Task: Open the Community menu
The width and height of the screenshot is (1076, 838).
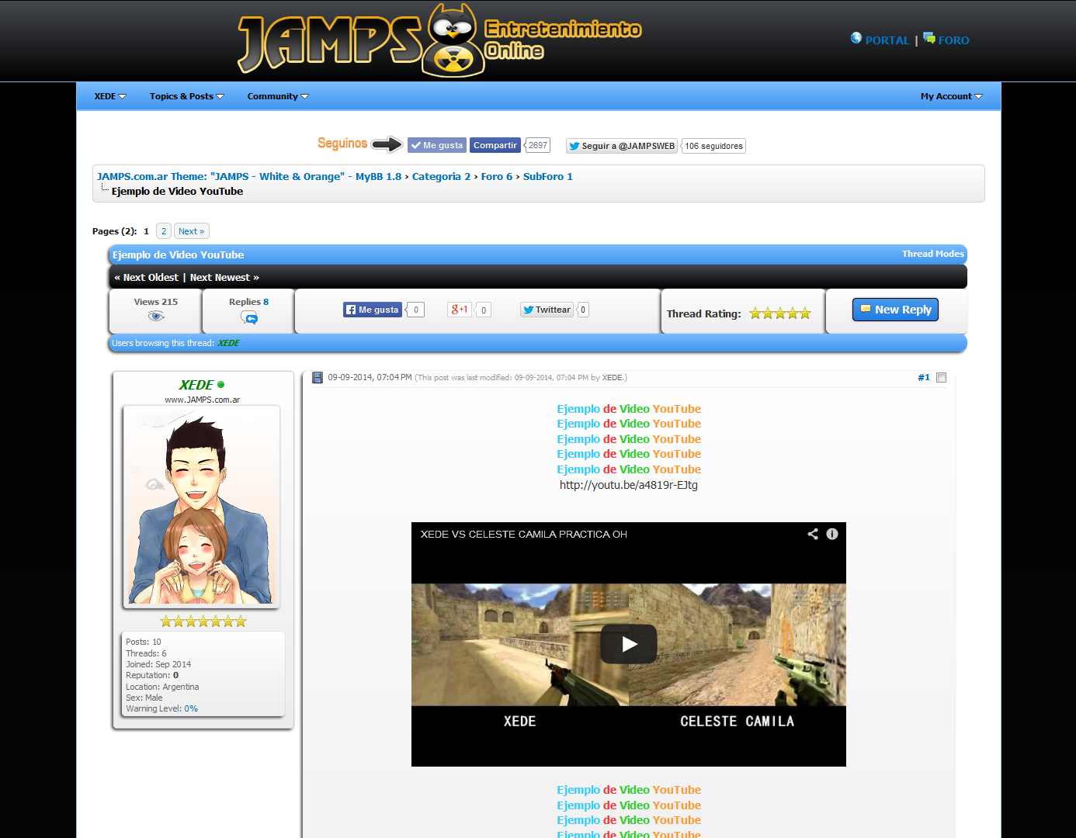Action: (x=277, y=96)
